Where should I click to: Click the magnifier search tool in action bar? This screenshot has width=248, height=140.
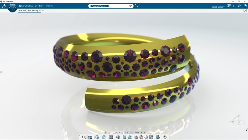(84, 137)
